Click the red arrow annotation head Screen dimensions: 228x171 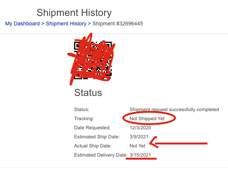tap(154, 143)
